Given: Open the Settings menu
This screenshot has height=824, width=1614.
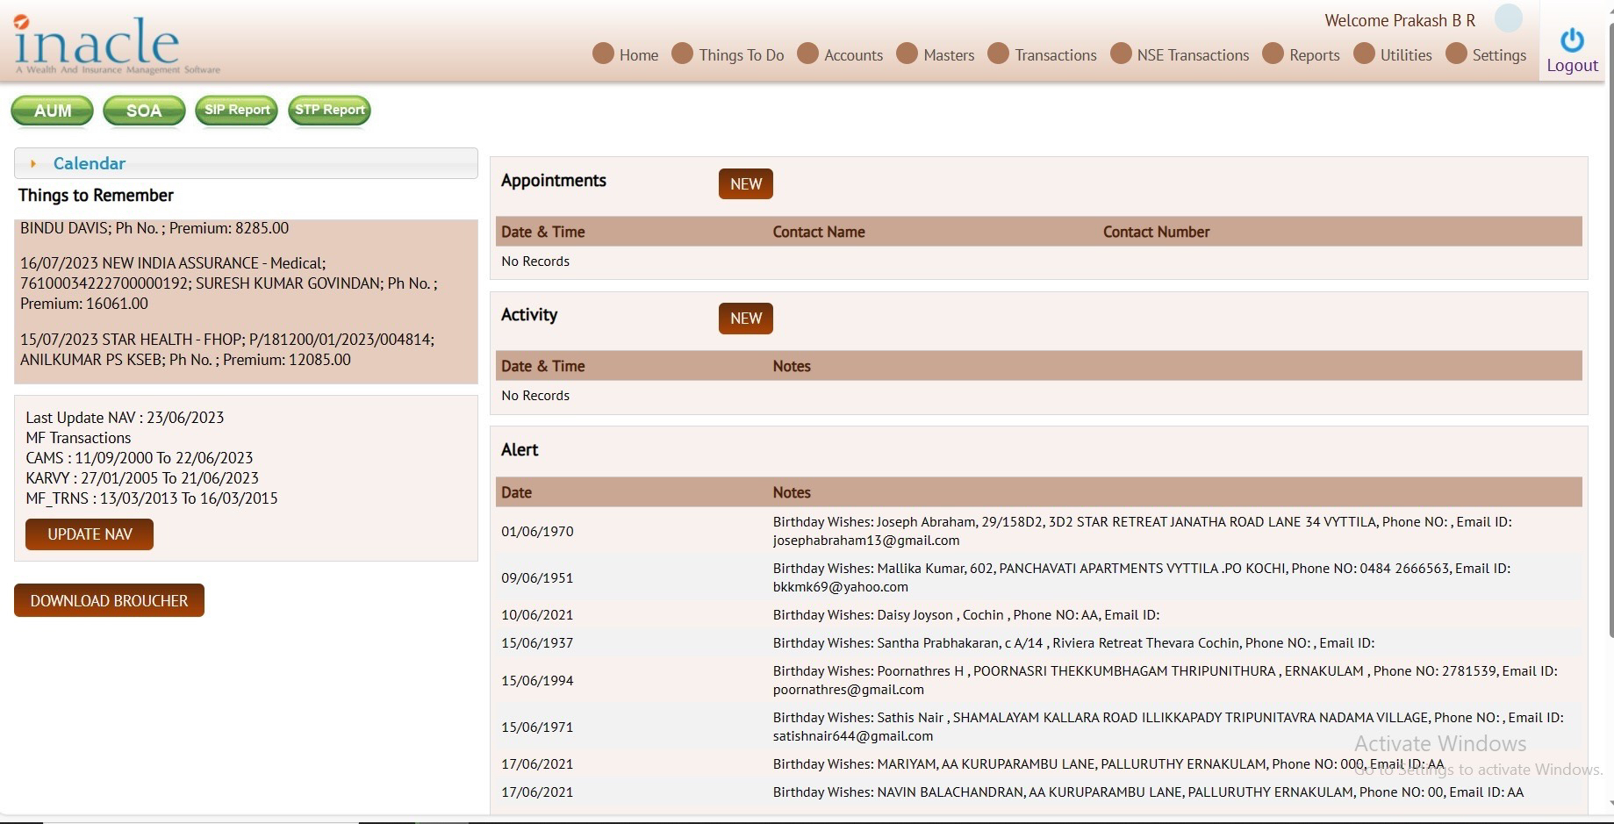Looking at the screenshot, I should pyautogui.click(x=1498, y=55).
